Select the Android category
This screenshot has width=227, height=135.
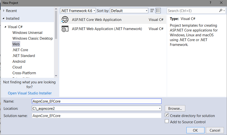click(x=19, y=62)
